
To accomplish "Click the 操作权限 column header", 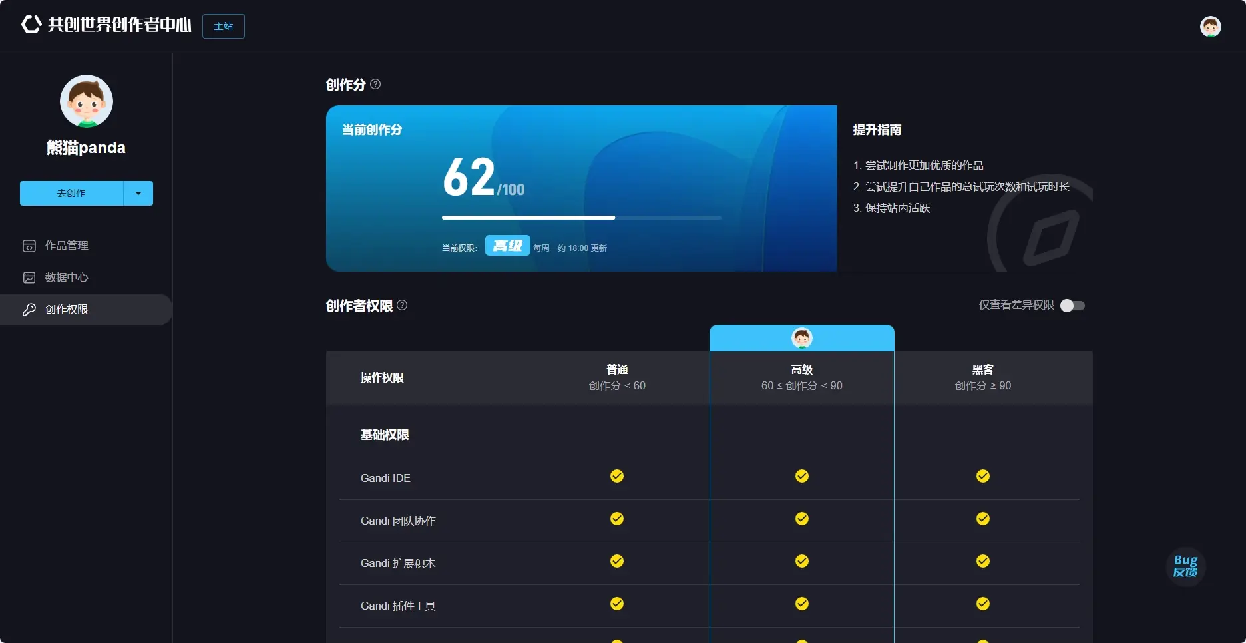I will pos(382,377).
